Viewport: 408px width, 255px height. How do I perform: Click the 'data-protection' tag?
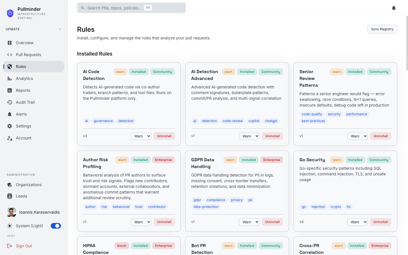[206, 207]
